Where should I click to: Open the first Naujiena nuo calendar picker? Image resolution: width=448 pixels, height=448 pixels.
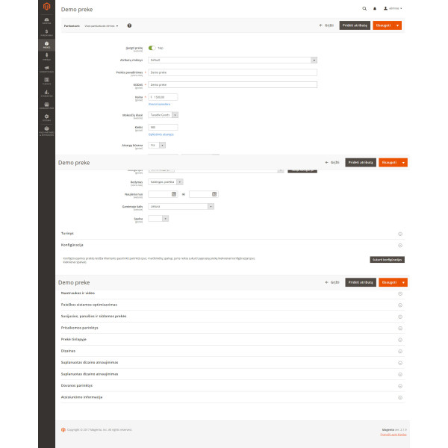(x=174, y=194)
